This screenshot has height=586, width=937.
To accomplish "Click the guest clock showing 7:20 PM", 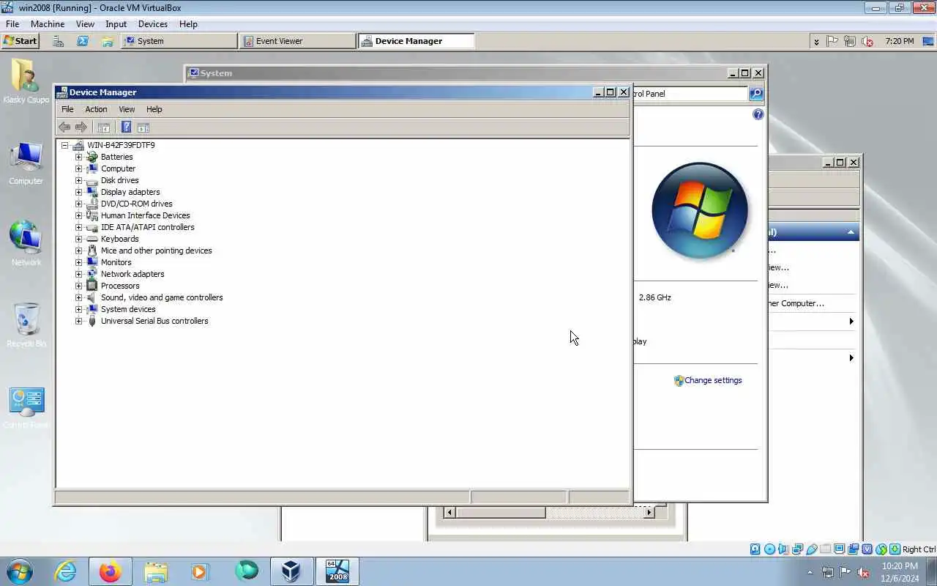I will tap(899, 41).
